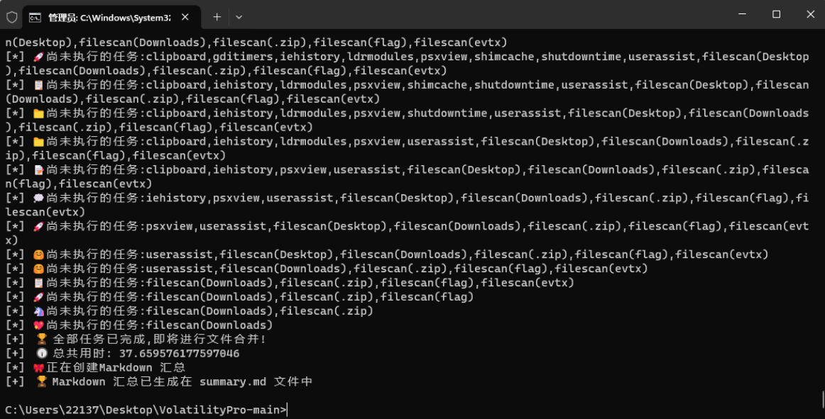
Task: Click the summary.md filename in output
Action: (232, 382)
